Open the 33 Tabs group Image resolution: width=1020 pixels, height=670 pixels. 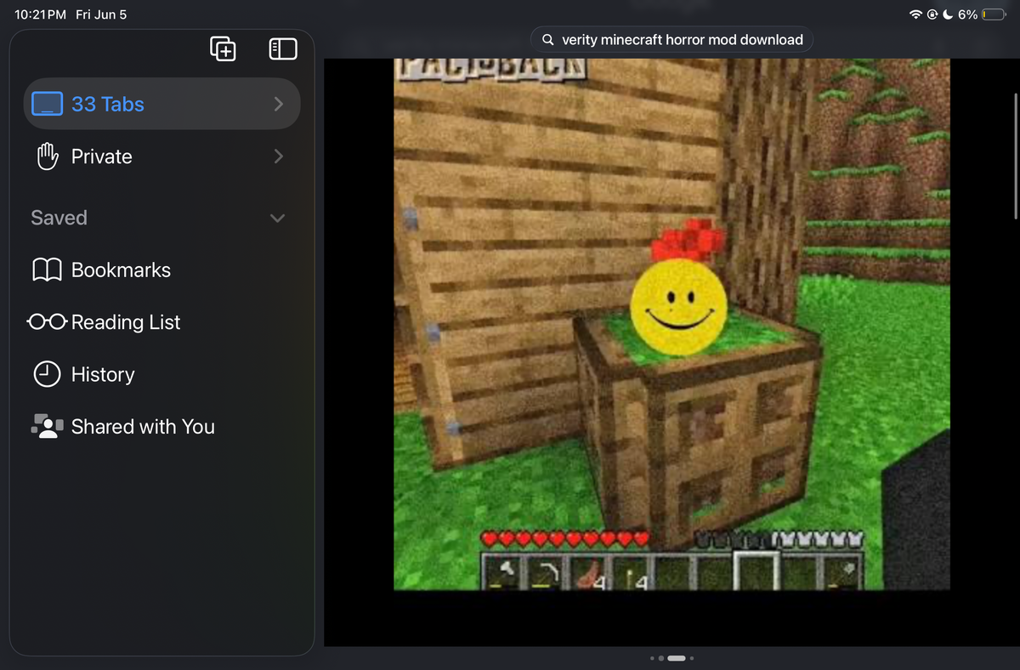(161, 104)
